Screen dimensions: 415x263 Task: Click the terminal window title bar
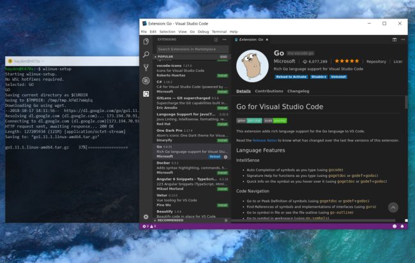[72, 61]
